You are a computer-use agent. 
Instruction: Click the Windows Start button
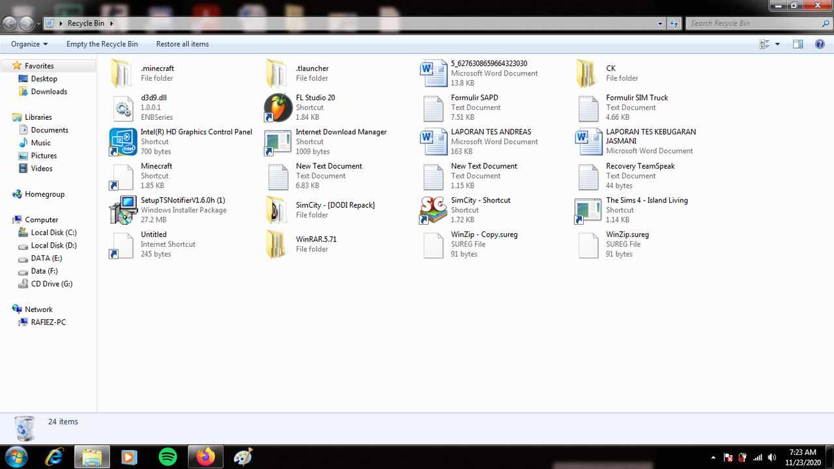click(16, 457)
